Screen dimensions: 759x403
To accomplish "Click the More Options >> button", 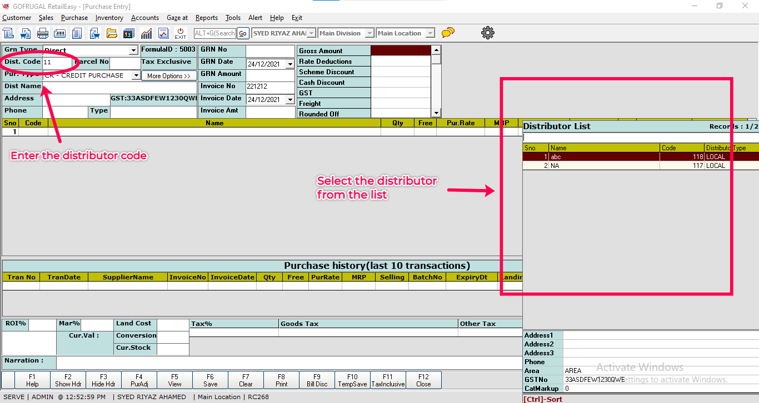I will click(x=169, y=76).
